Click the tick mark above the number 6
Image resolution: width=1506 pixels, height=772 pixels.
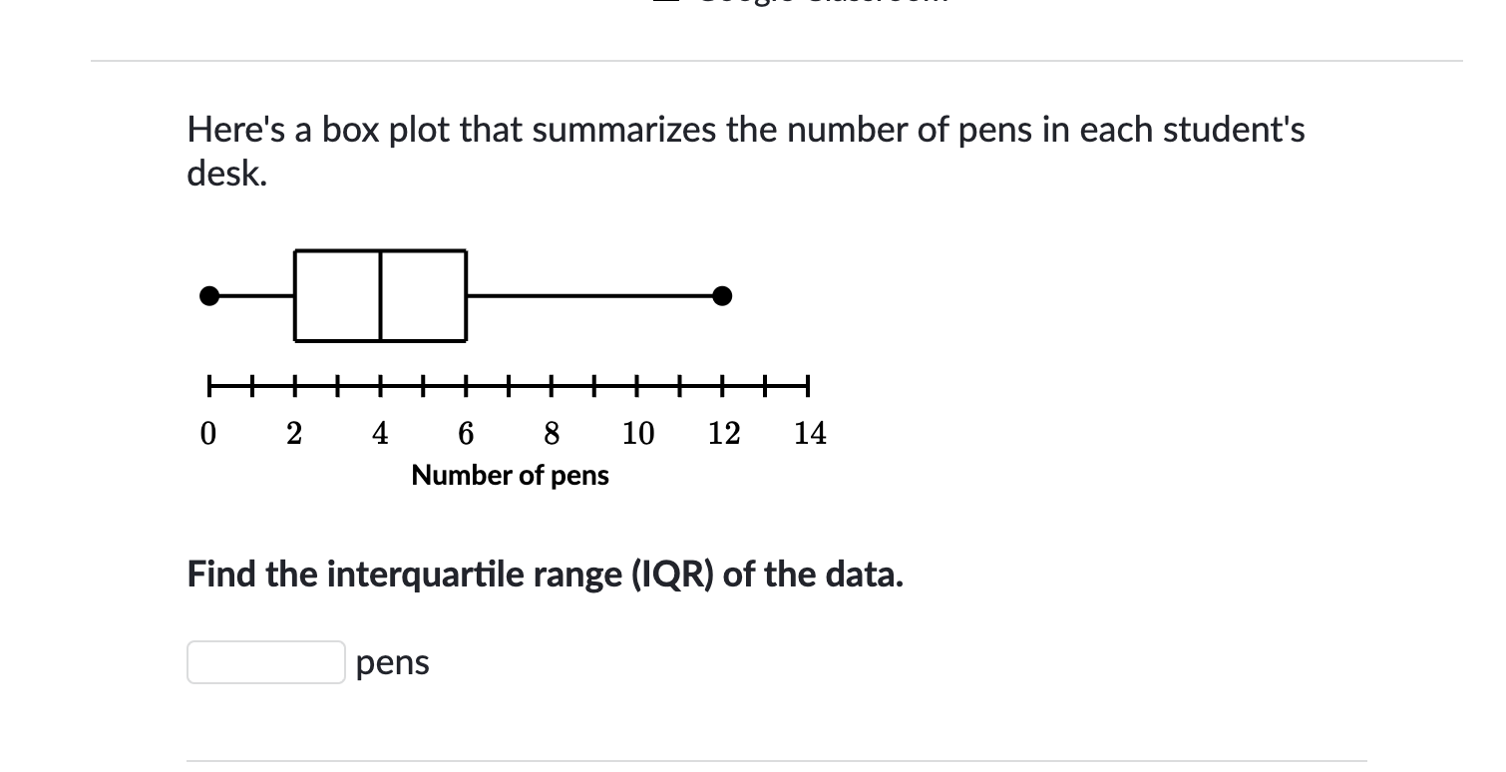(466, 384)
